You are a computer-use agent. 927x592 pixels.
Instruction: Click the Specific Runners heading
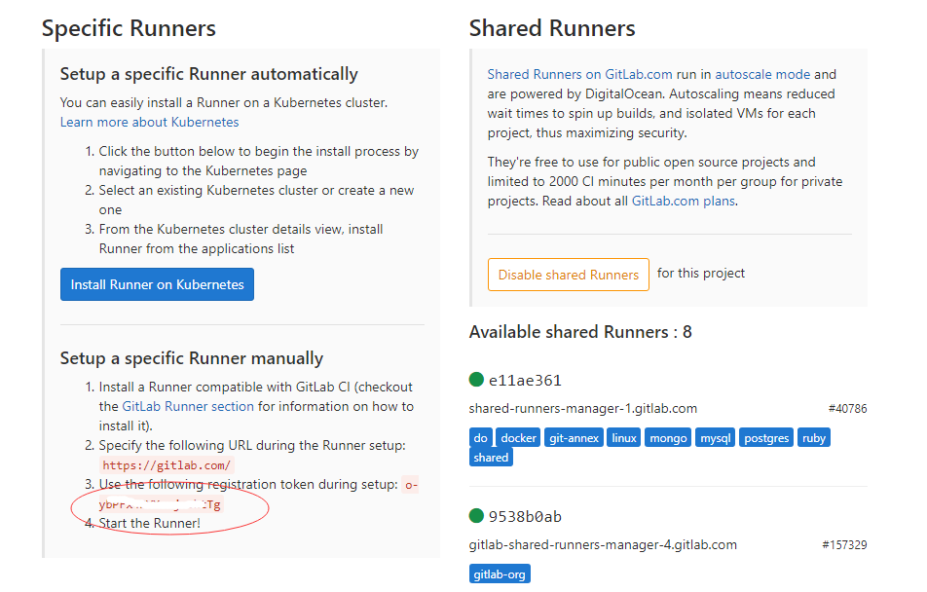[129, 28]
